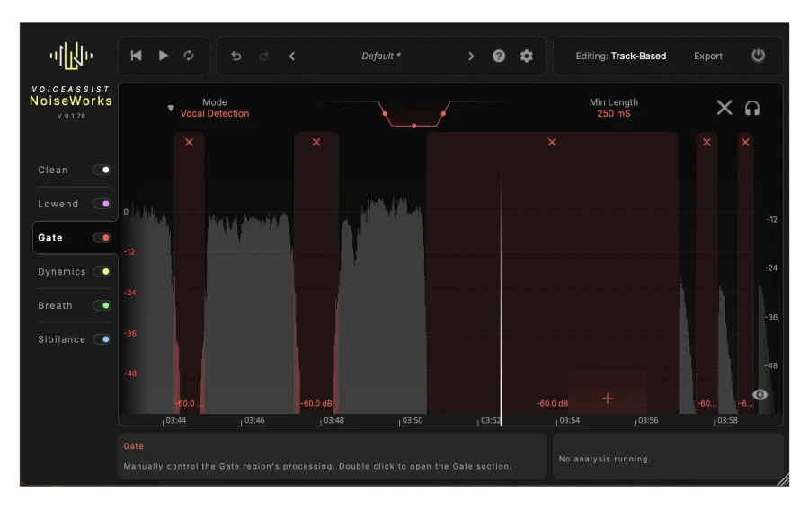Toggle the plugin power button

758,55
